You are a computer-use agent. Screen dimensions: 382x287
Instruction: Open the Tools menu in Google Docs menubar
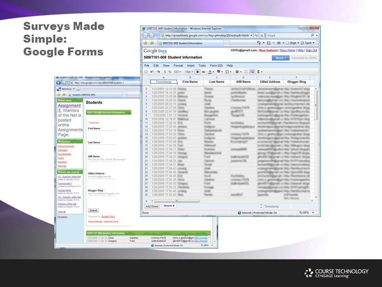point(202,65)
